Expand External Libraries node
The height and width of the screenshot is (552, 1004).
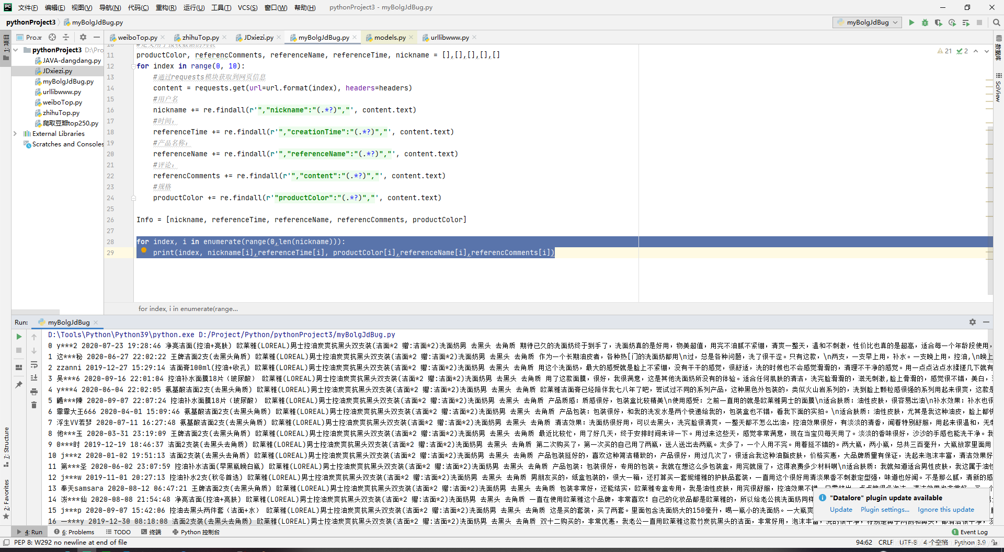click(x=16, y=134)
